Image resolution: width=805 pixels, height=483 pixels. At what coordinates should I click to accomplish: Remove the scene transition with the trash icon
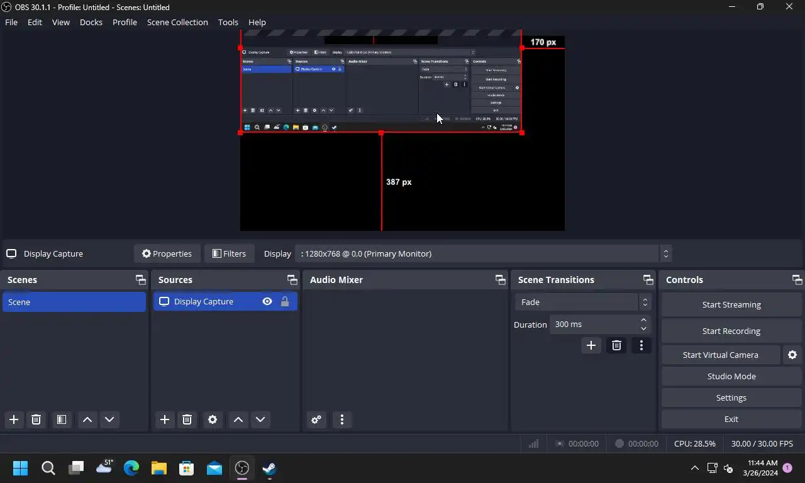(x=616, y=345)
